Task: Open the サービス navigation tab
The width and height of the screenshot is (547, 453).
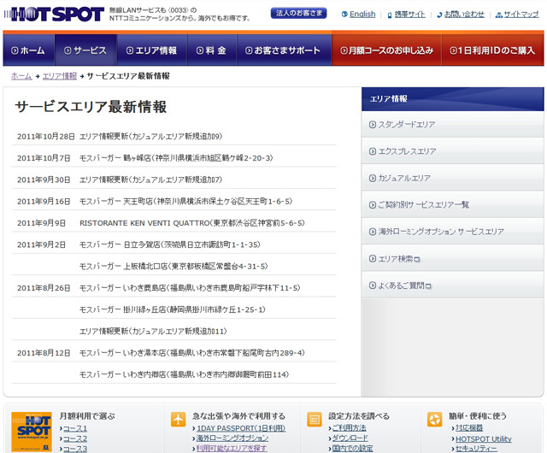Action: (85, 50)
